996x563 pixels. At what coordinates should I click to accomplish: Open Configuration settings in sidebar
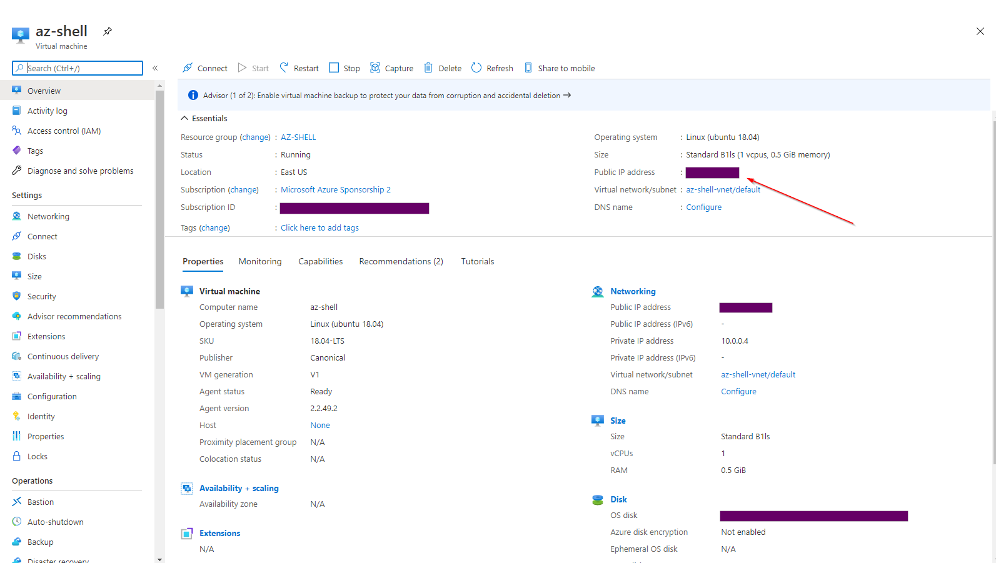pos(52,397)
